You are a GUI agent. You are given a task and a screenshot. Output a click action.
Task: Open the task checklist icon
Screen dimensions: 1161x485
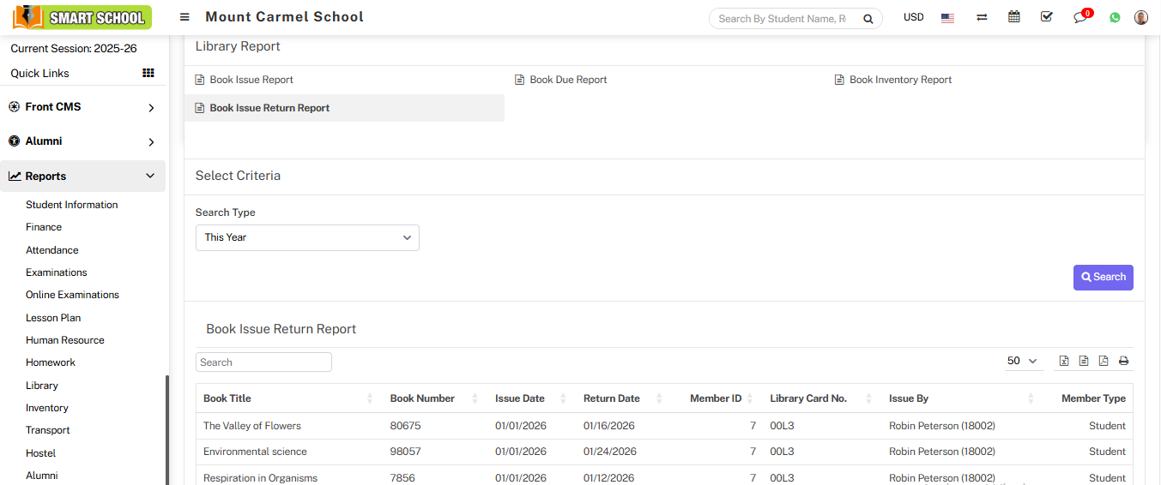pyautogui.click(x=1046, y=17)
